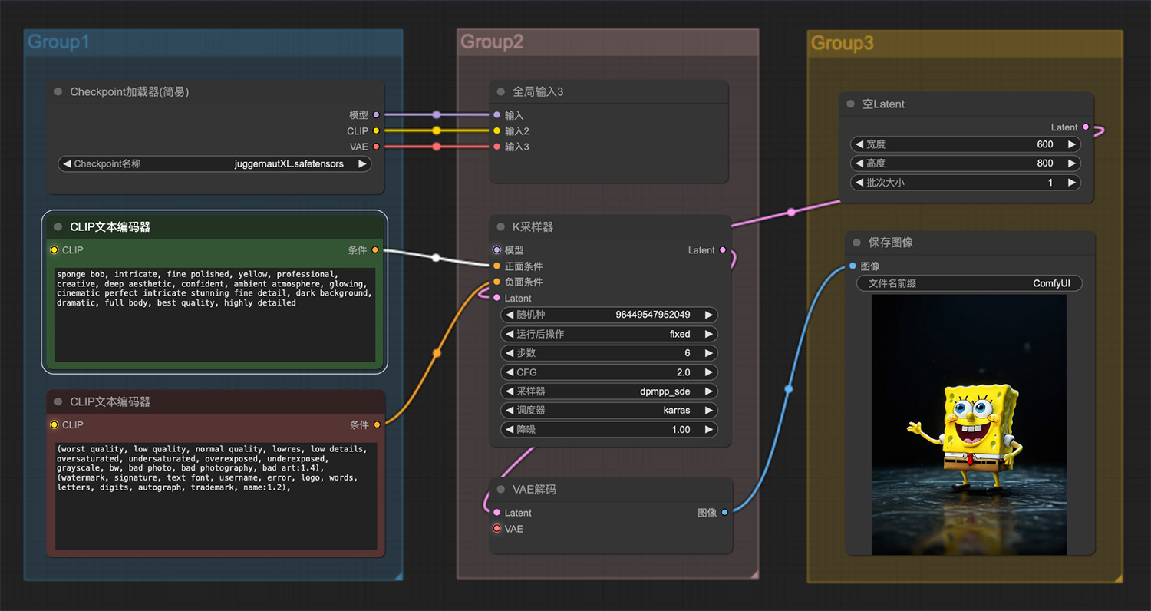
Task: Select the Group2 title
Action: click(492, 42)
